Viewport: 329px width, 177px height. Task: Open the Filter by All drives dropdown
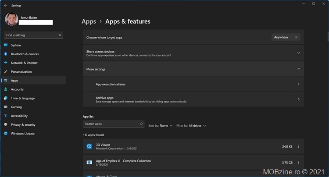[191, 125]
